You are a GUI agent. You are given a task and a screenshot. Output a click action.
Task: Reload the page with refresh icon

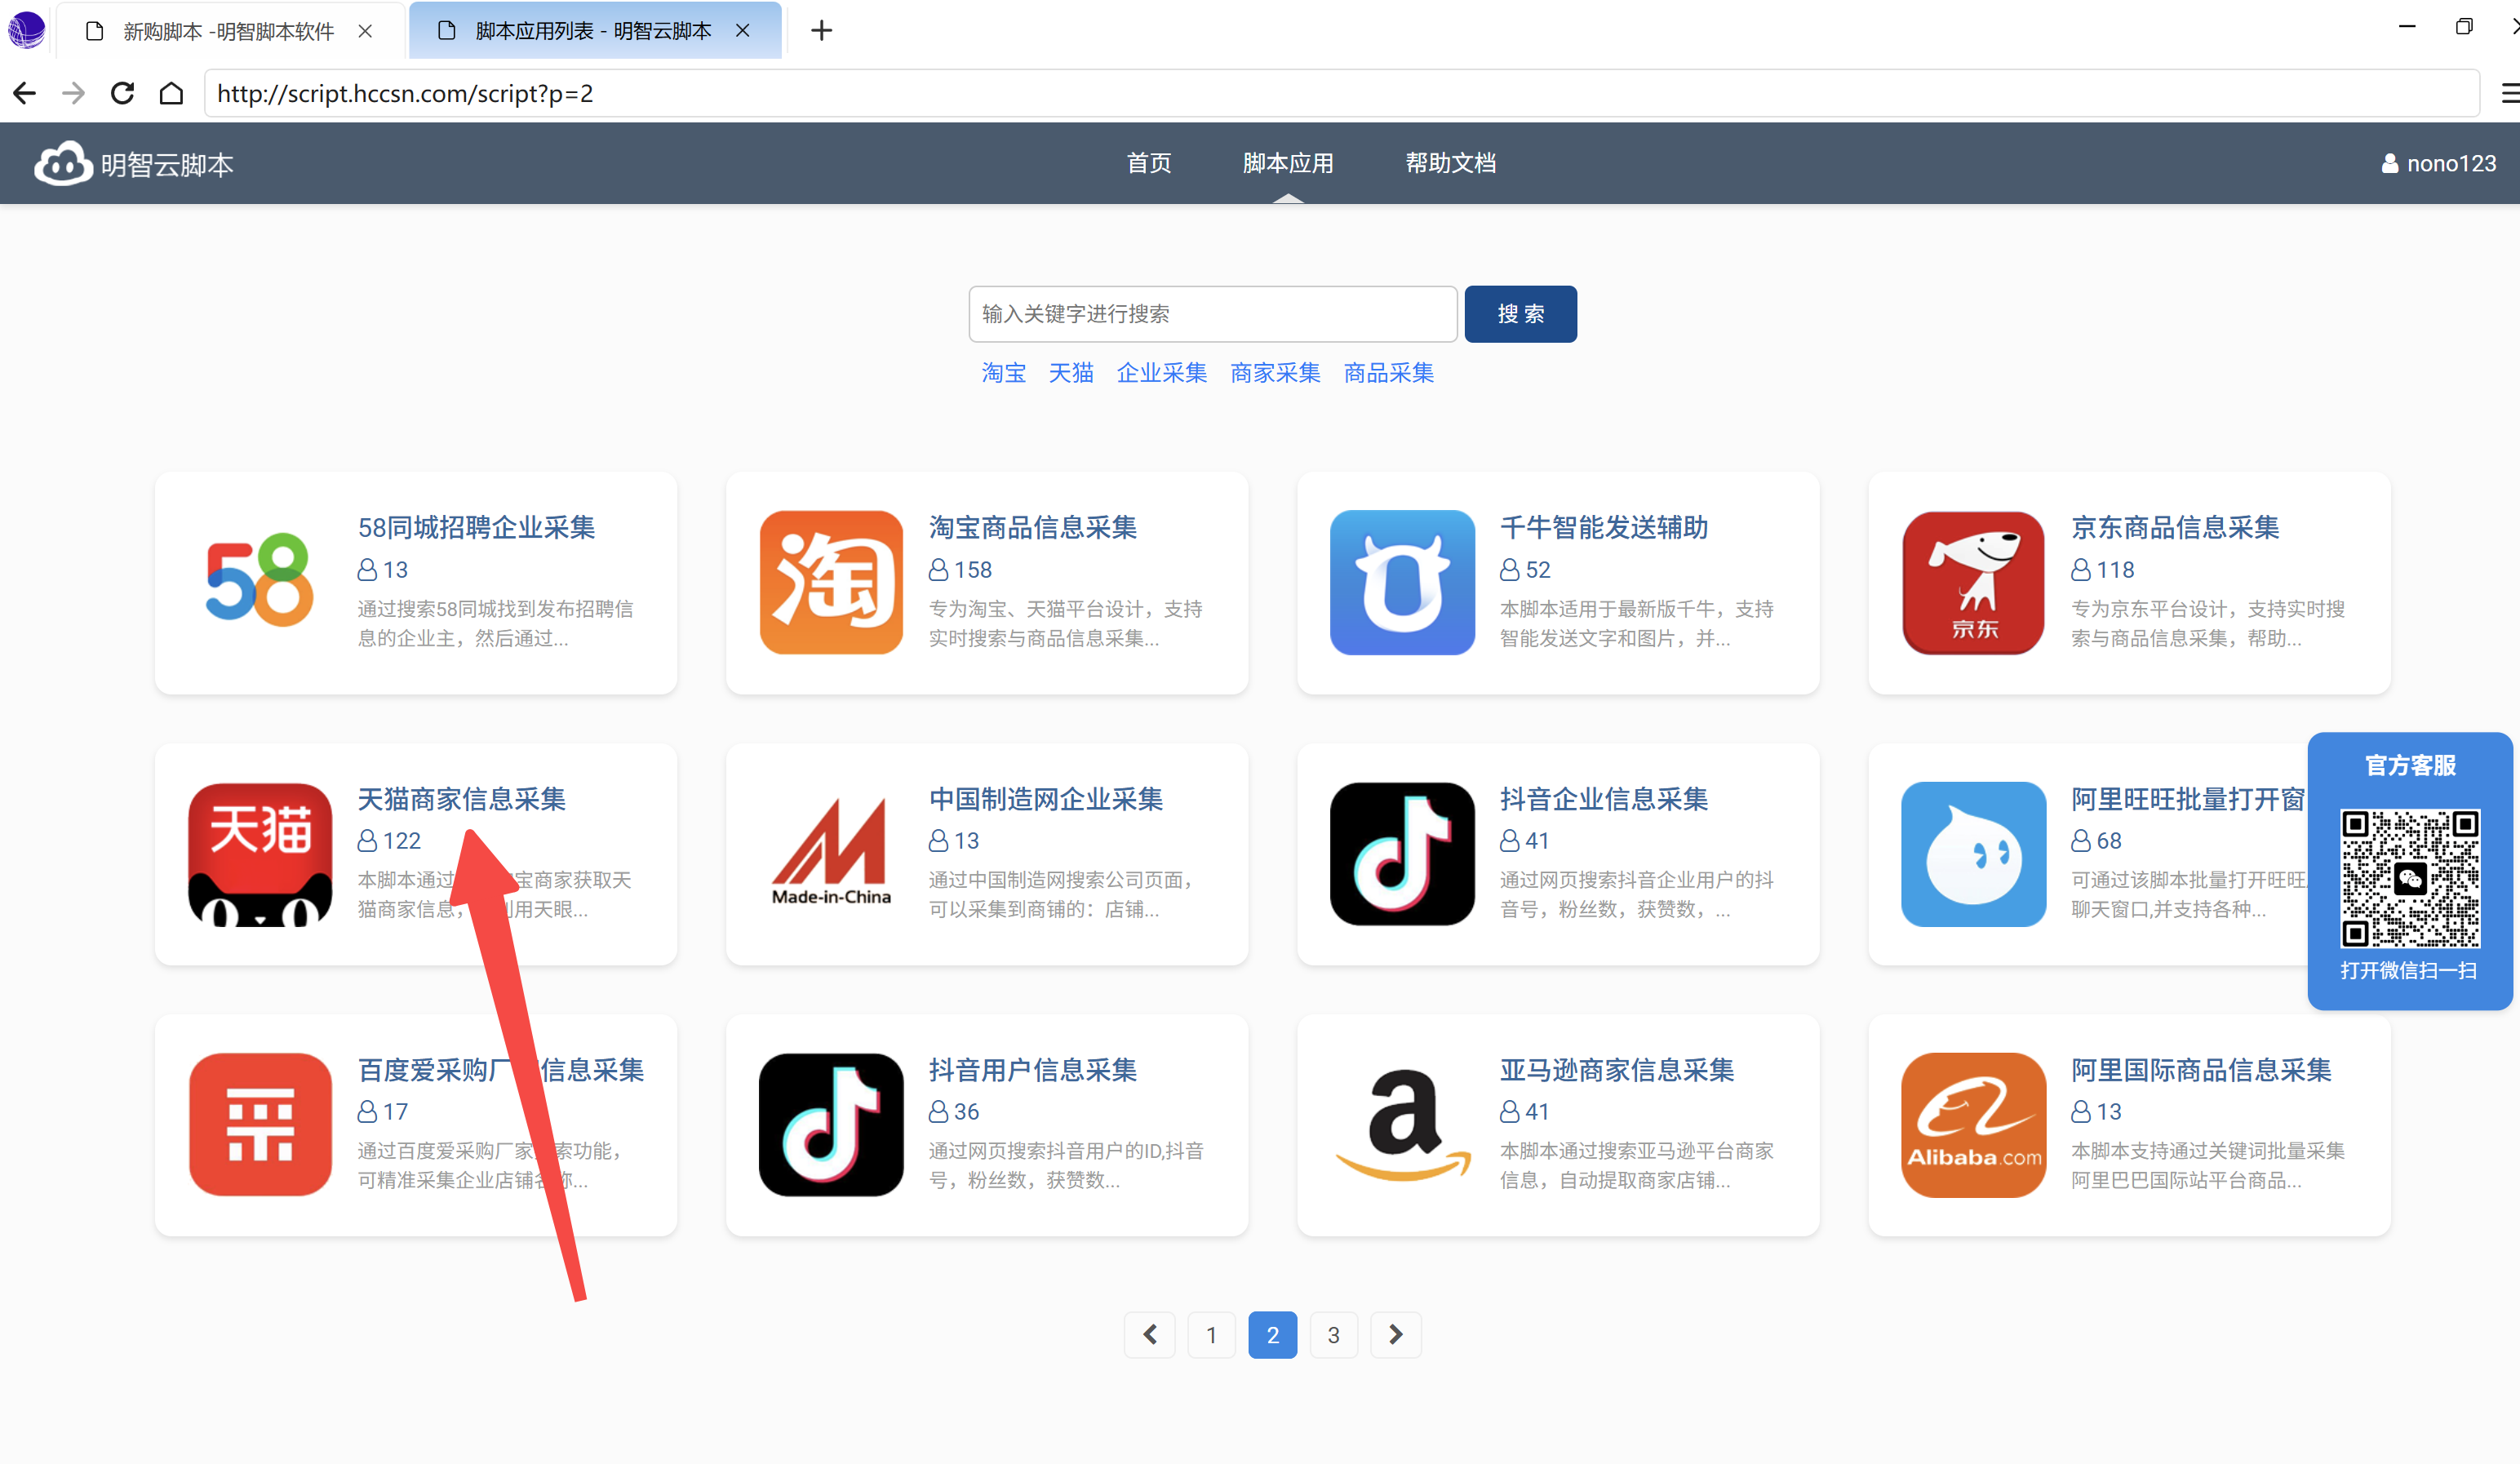[122, 93]
